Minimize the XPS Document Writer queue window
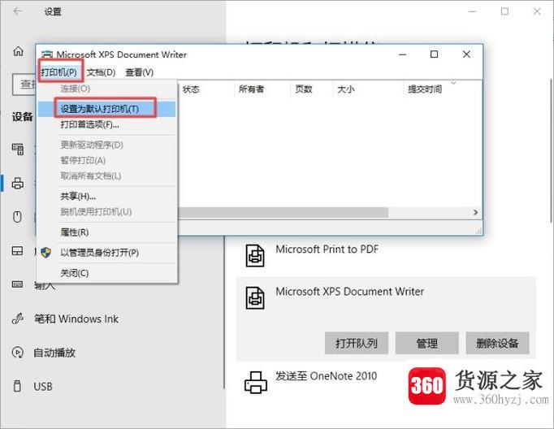 click(x=402, y=54)
